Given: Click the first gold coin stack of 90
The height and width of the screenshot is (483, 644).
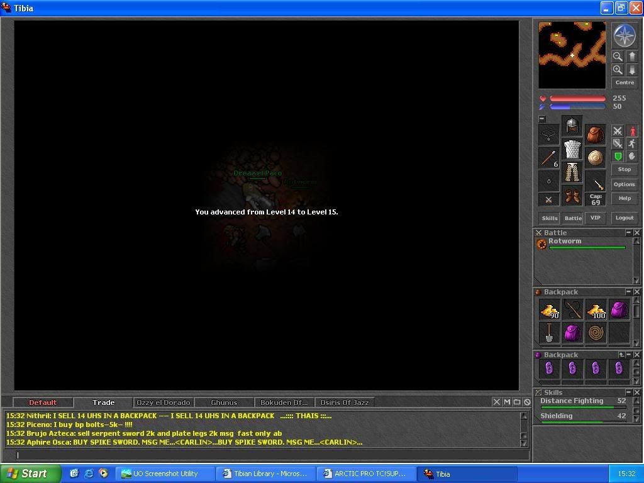Looking at the screenshot, I should (549, 309).
